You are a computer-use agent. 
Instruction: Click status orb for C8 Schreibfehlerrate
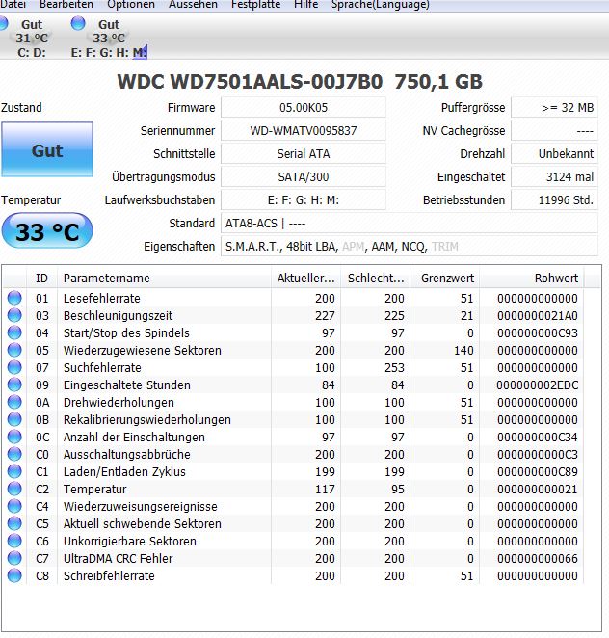14,575
